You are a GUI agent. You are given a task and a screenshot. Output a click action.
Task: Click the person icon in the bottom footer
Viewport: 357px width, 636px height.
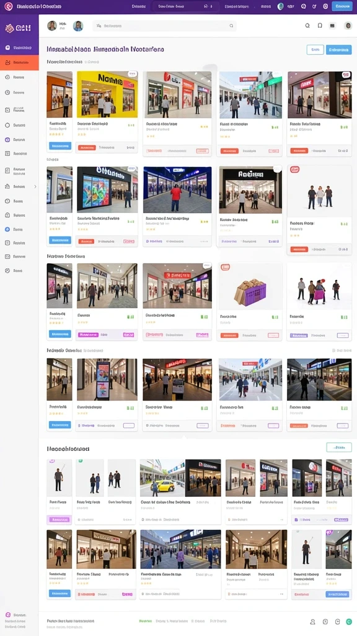312,621
